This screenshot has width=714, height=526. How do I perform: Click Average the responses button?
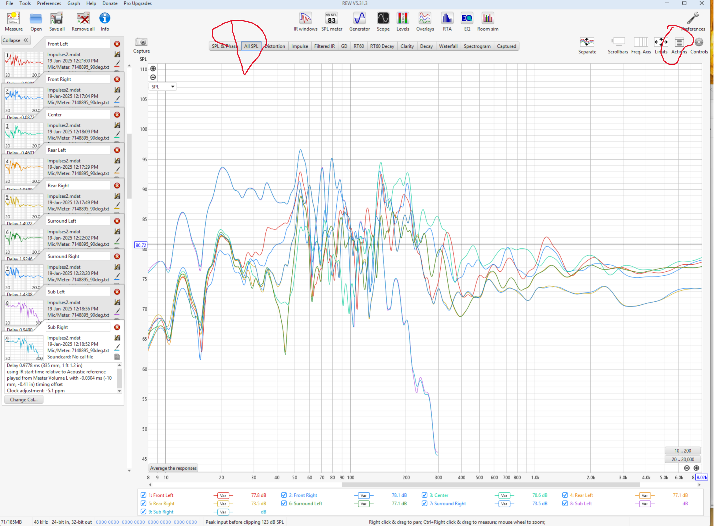(173, 468)
